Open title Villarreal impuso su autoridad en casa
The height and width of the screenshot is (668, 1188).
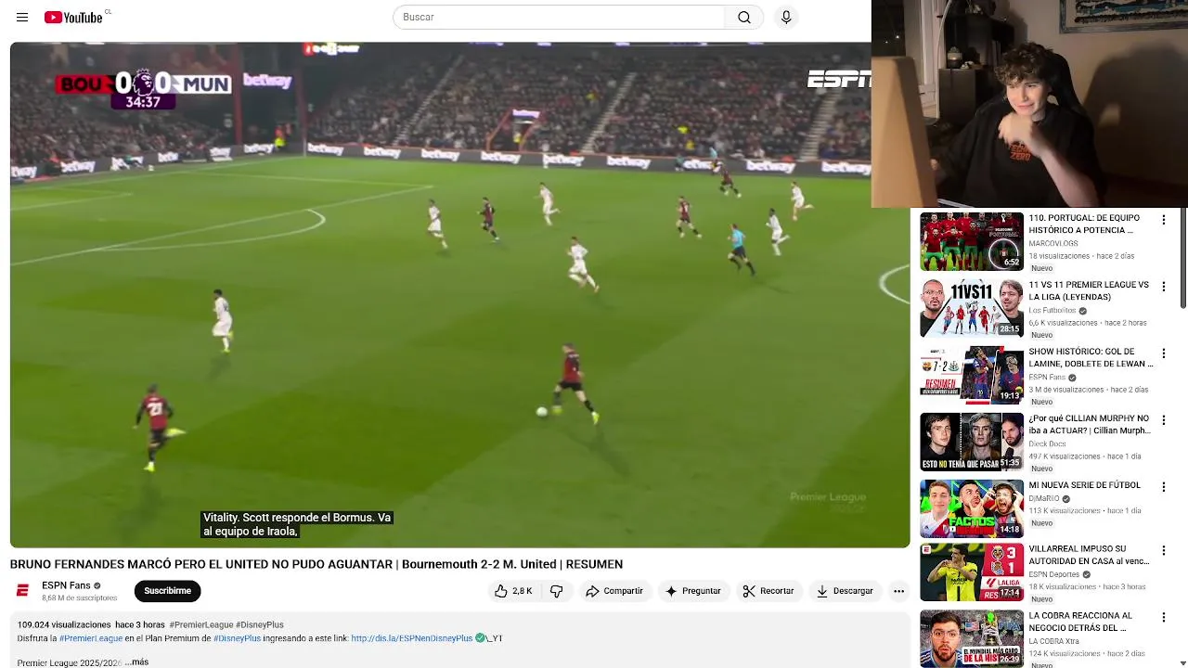[x=1089, y=555]
